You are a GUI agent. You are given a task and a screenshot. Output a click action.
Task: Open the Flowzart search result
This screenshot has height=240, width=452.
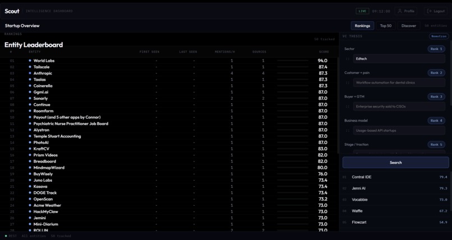pyautogui.click(x=395, y=223)
